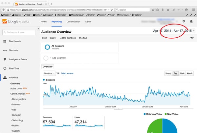Viewport: 197px width, 133px height.
Task: Open the Firefox hamburger menu
Action: pos(193,9)
